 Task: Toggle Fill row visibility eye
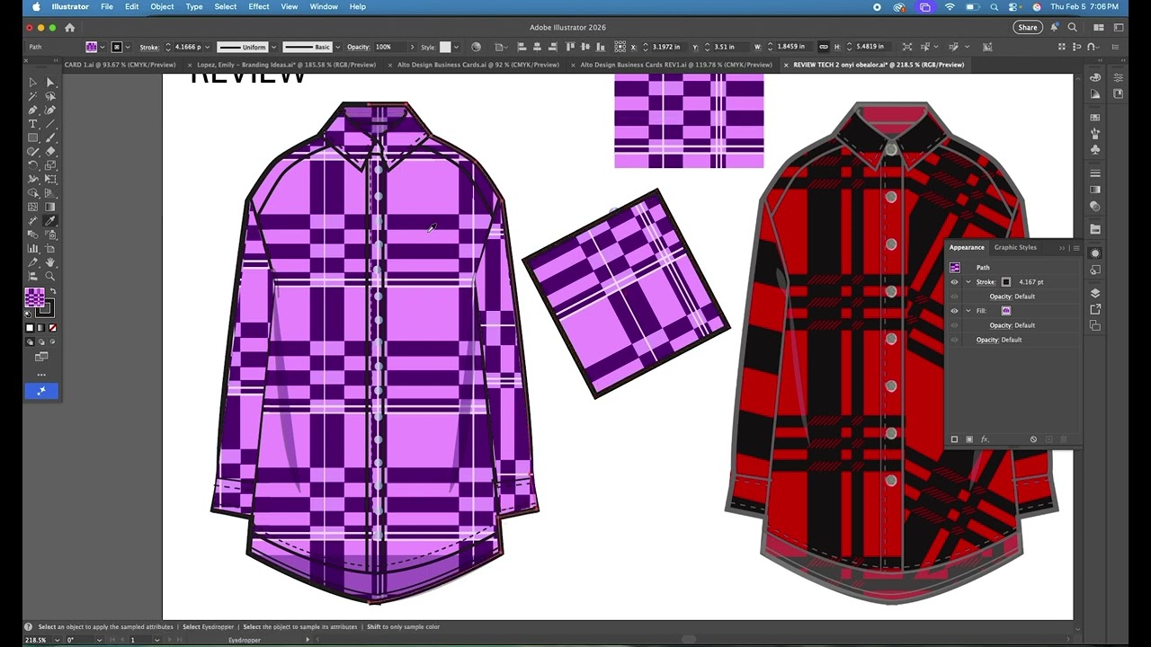click(x=955, y=311)
